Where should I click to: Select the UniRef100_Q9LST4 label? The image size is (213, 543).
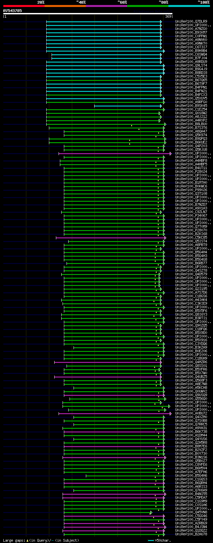[191, 66]
